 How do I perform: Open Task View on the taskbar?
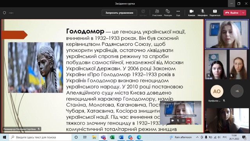[85, 137]
